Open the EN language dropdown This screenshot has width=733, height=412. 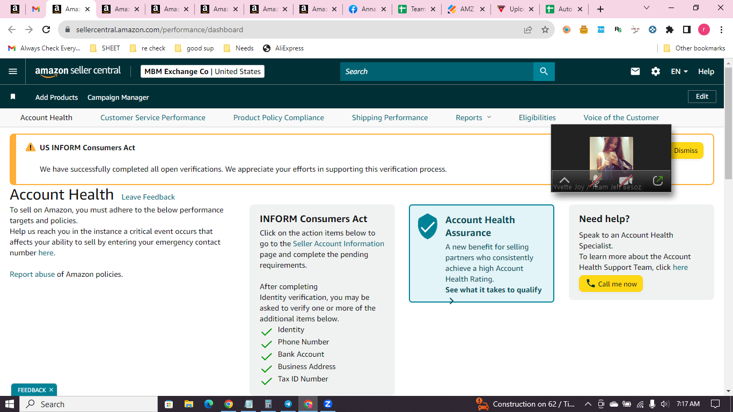click(x=679, y=71)
